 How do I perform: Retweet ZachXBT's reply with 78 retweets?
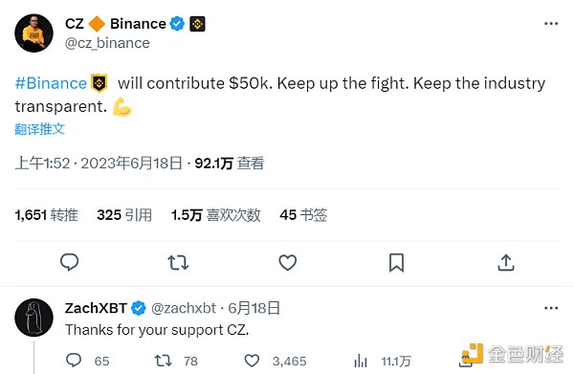coord(176,361)
